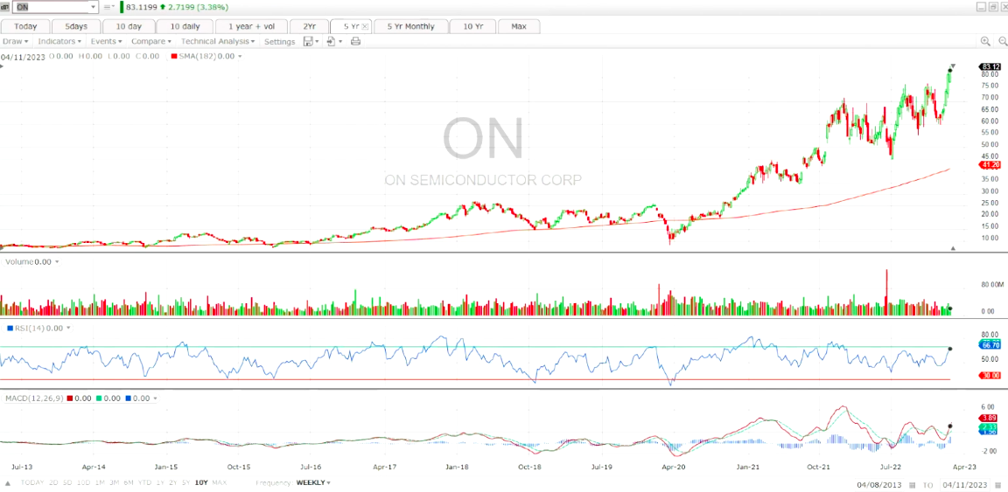Viewport: 1008px width, 492px height.
Task: Click the 41.20 SMA value marker on the axis
Action: coord(990,165)
